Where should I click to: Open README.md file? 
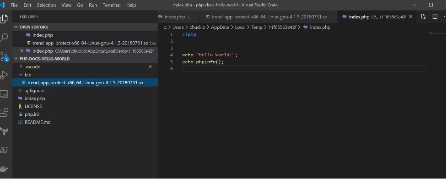85,122
